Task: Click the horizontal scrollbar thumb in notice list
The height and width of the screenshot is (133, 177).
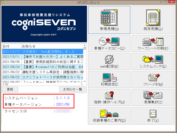Action: tap(7, 84)
